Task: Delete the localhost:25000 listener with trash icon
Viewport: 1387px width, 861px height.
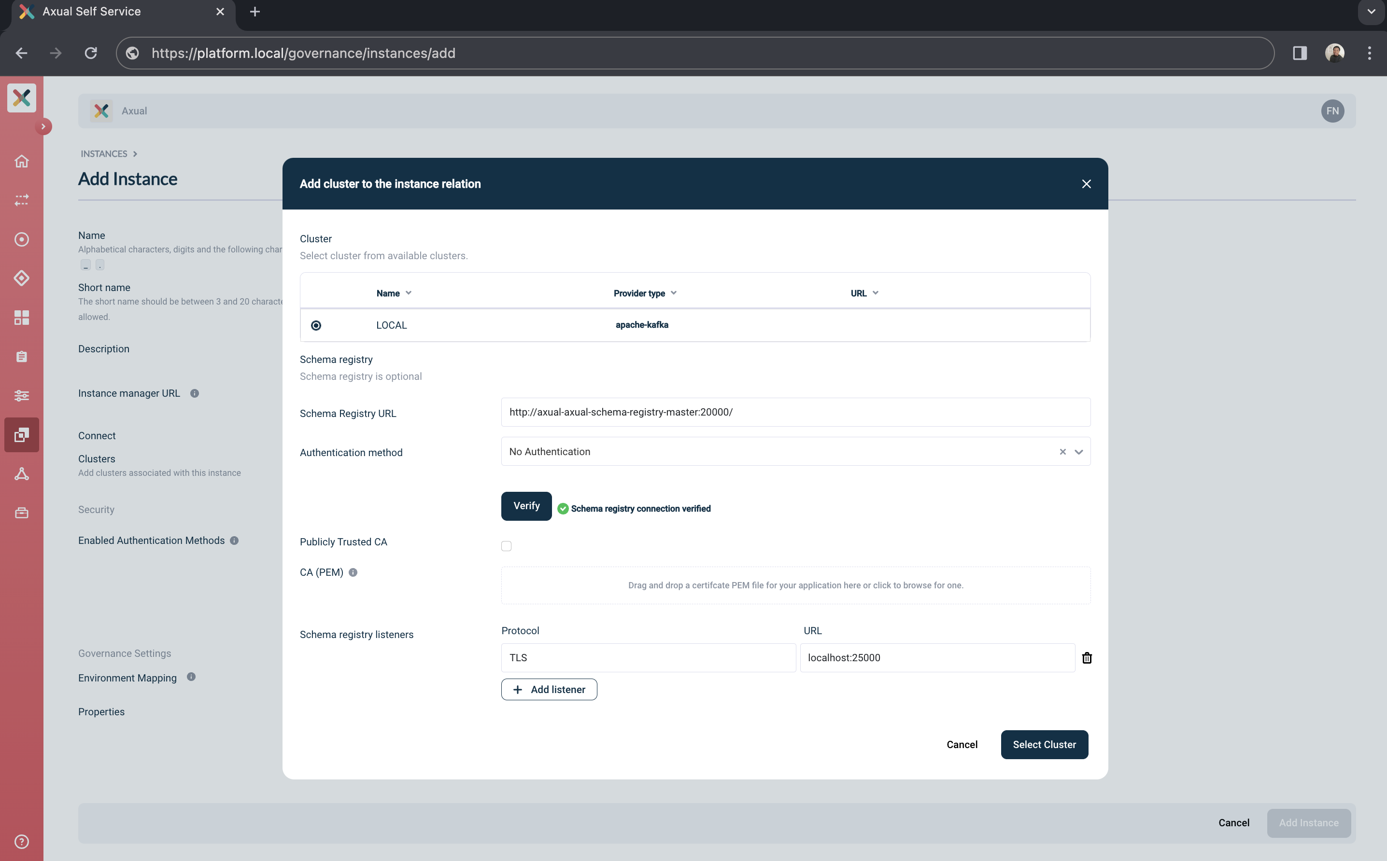Action: 1087,658
